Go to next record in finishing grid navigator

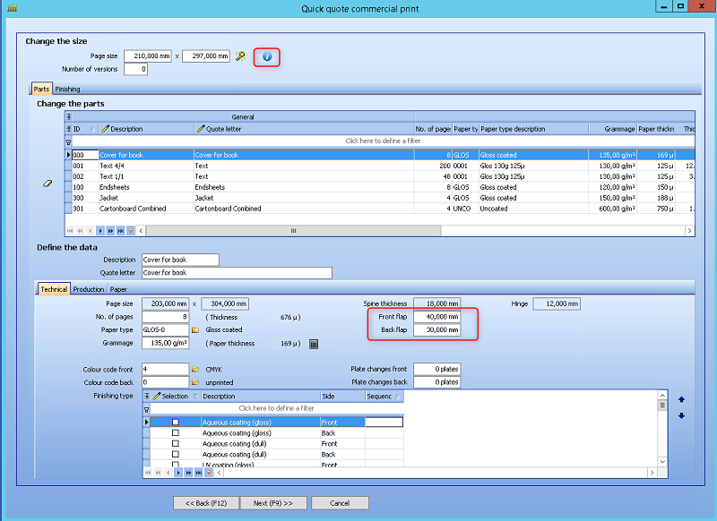(178, 473)
